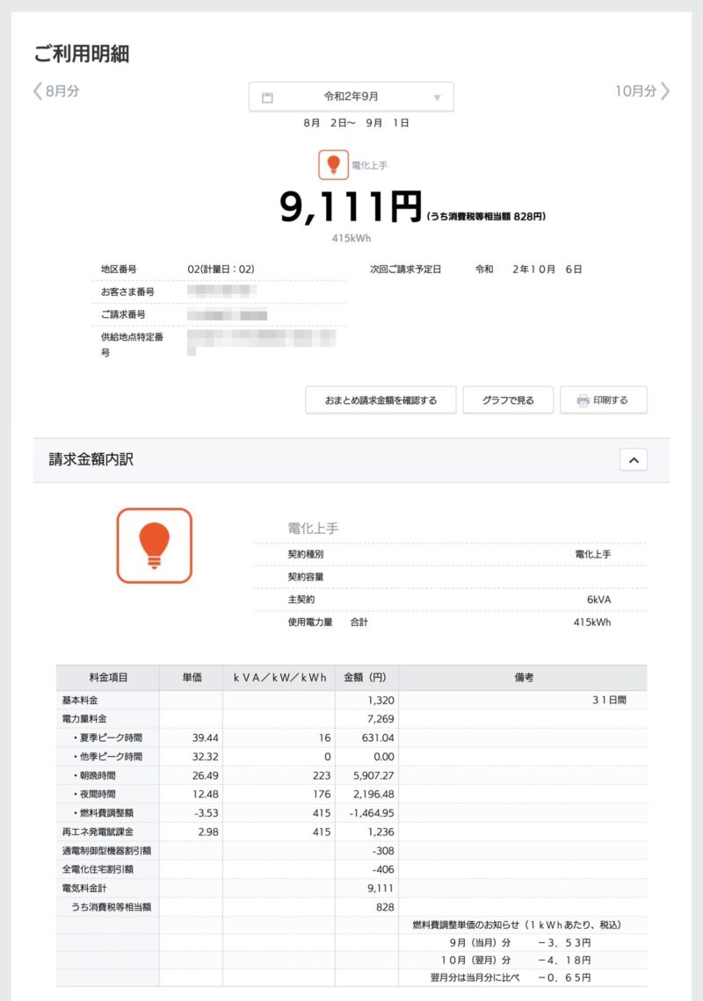Collapse the 請求金額内訳 section with the chevron

pos(633,459)
